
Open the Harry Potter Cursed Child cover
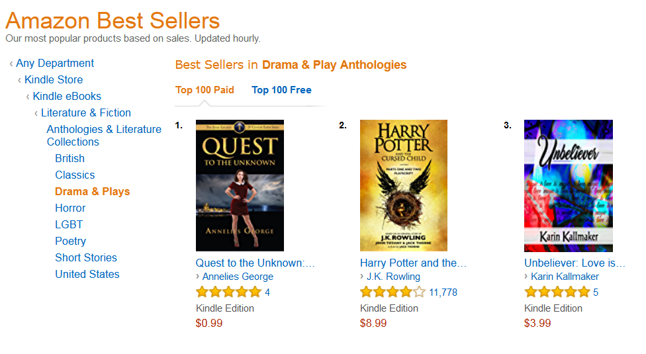[404, 185]
